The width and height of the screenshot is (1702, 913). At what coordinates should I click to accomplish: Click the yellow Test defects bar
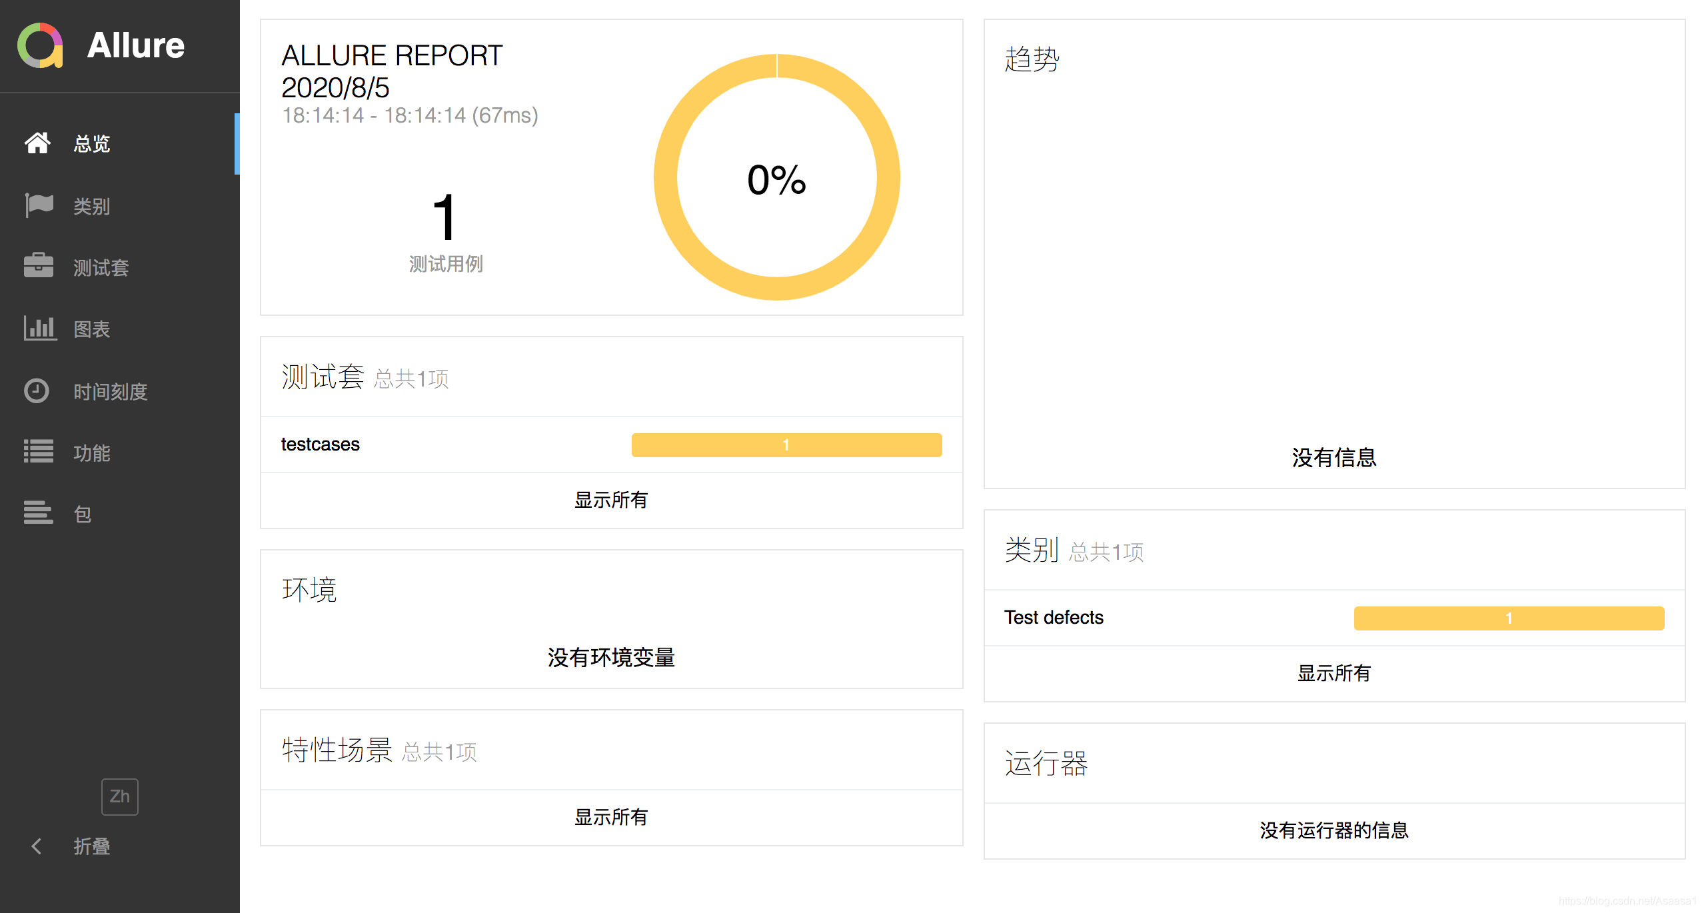point(1509,618)
